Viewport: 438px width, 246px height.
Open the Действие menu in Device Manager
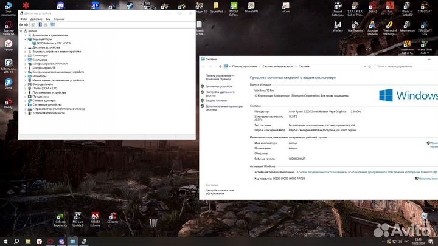(36, 19)
